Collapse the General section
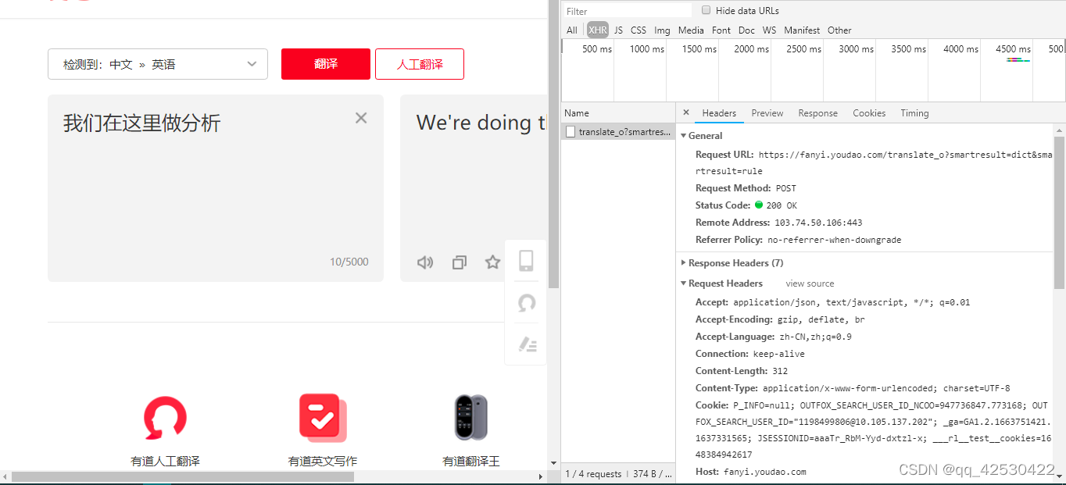1066x485 pixels. pyautogui.click(x=683, y=136)
